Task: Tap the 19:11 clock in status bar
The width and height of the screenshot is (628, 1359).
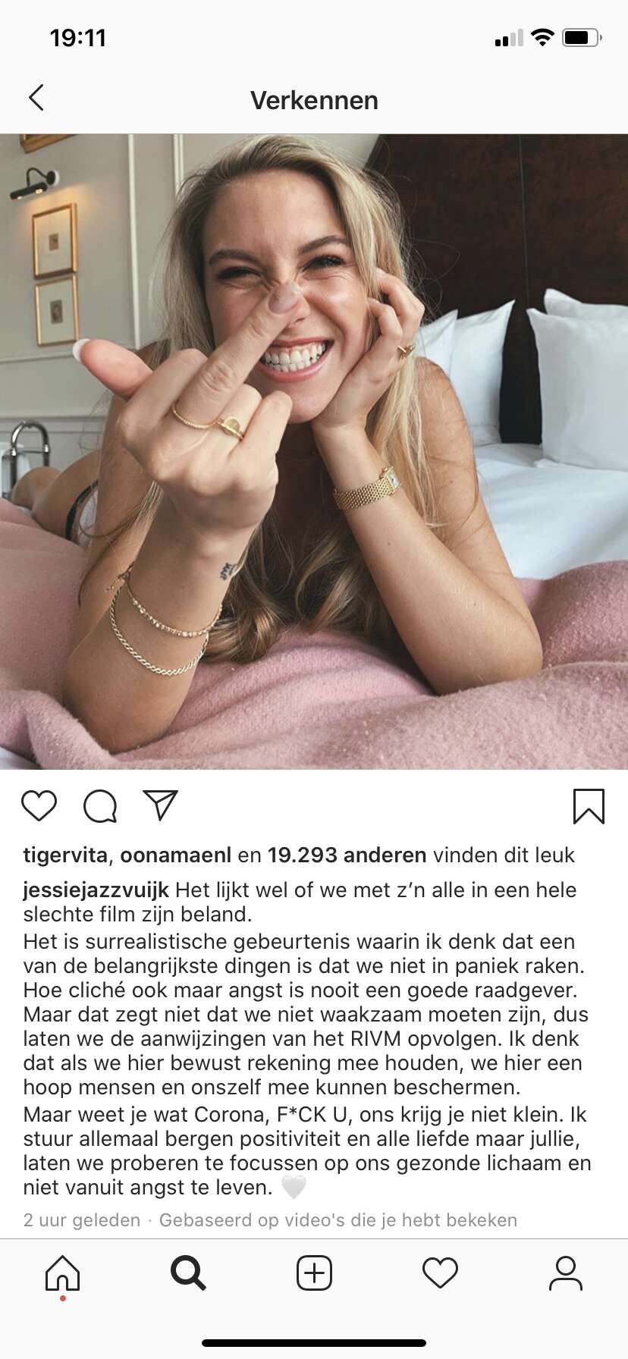Action: (x=78, y=38)
